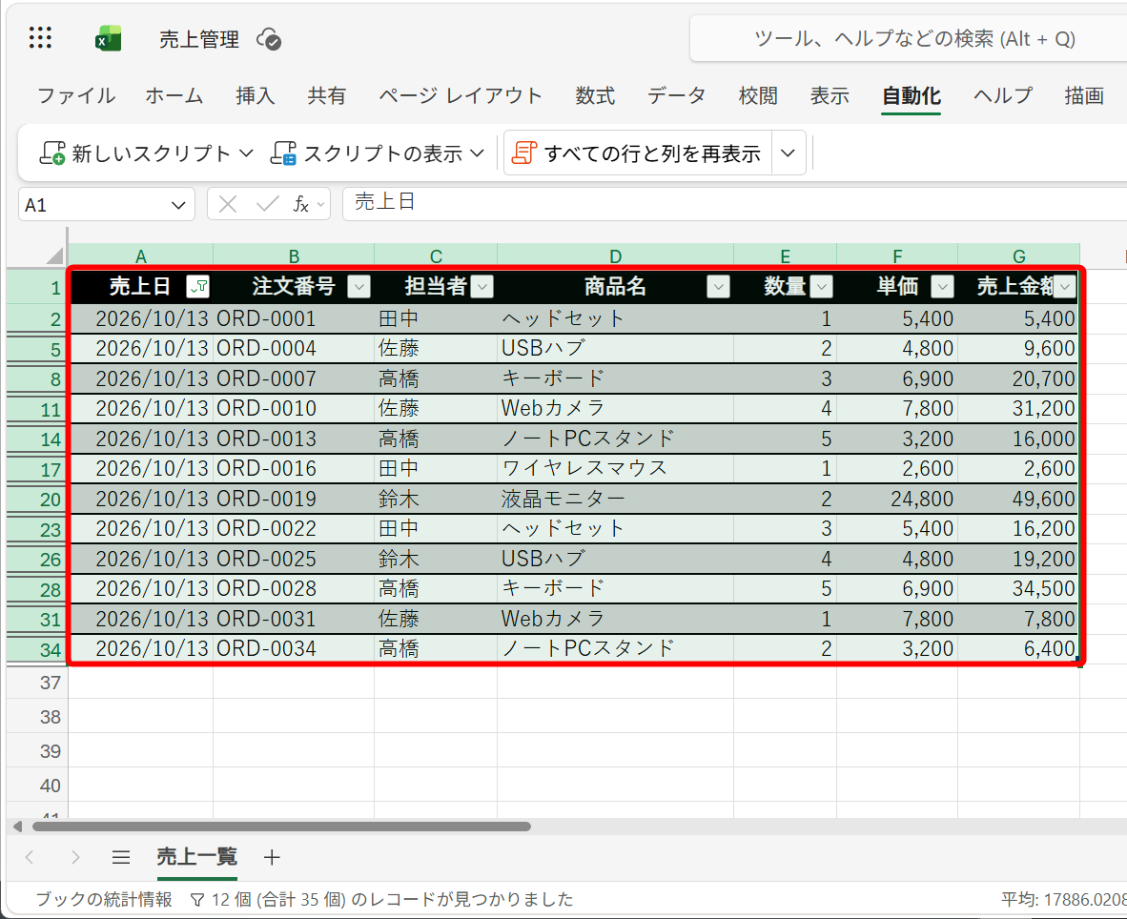Open the 数量 filter dropdown
The image size is (1127, 919).
point(821,287)
